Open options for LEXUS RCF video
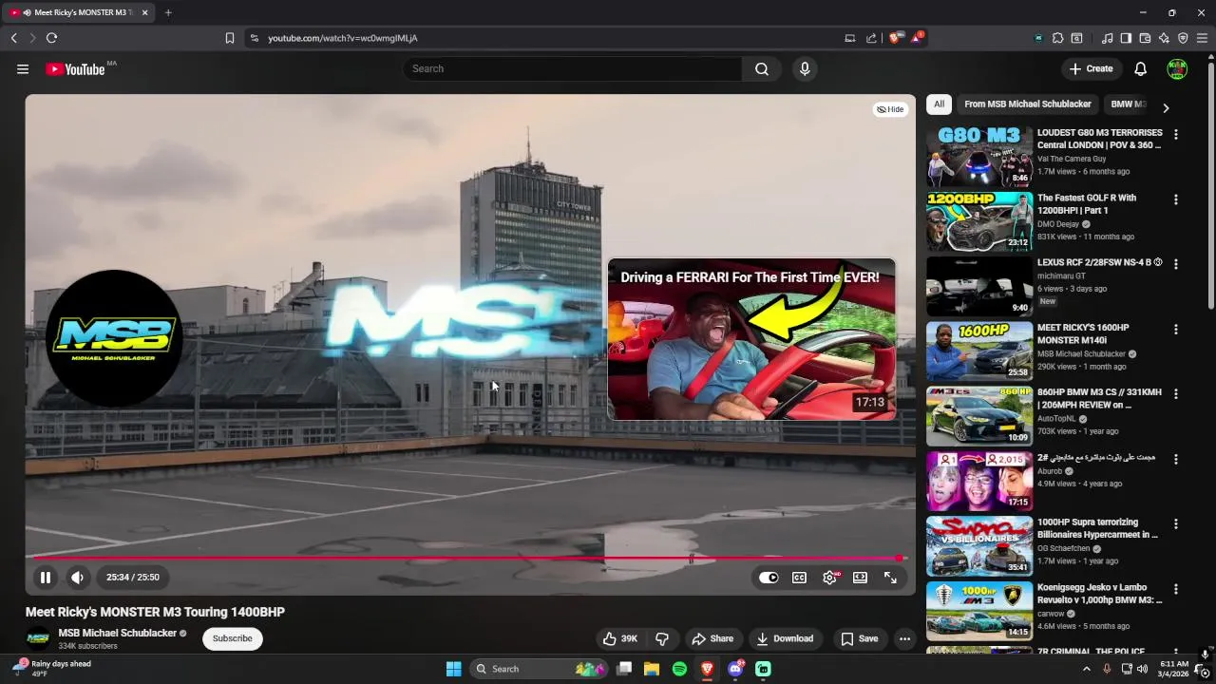Screen dimensions: 1216x684 1175,264
